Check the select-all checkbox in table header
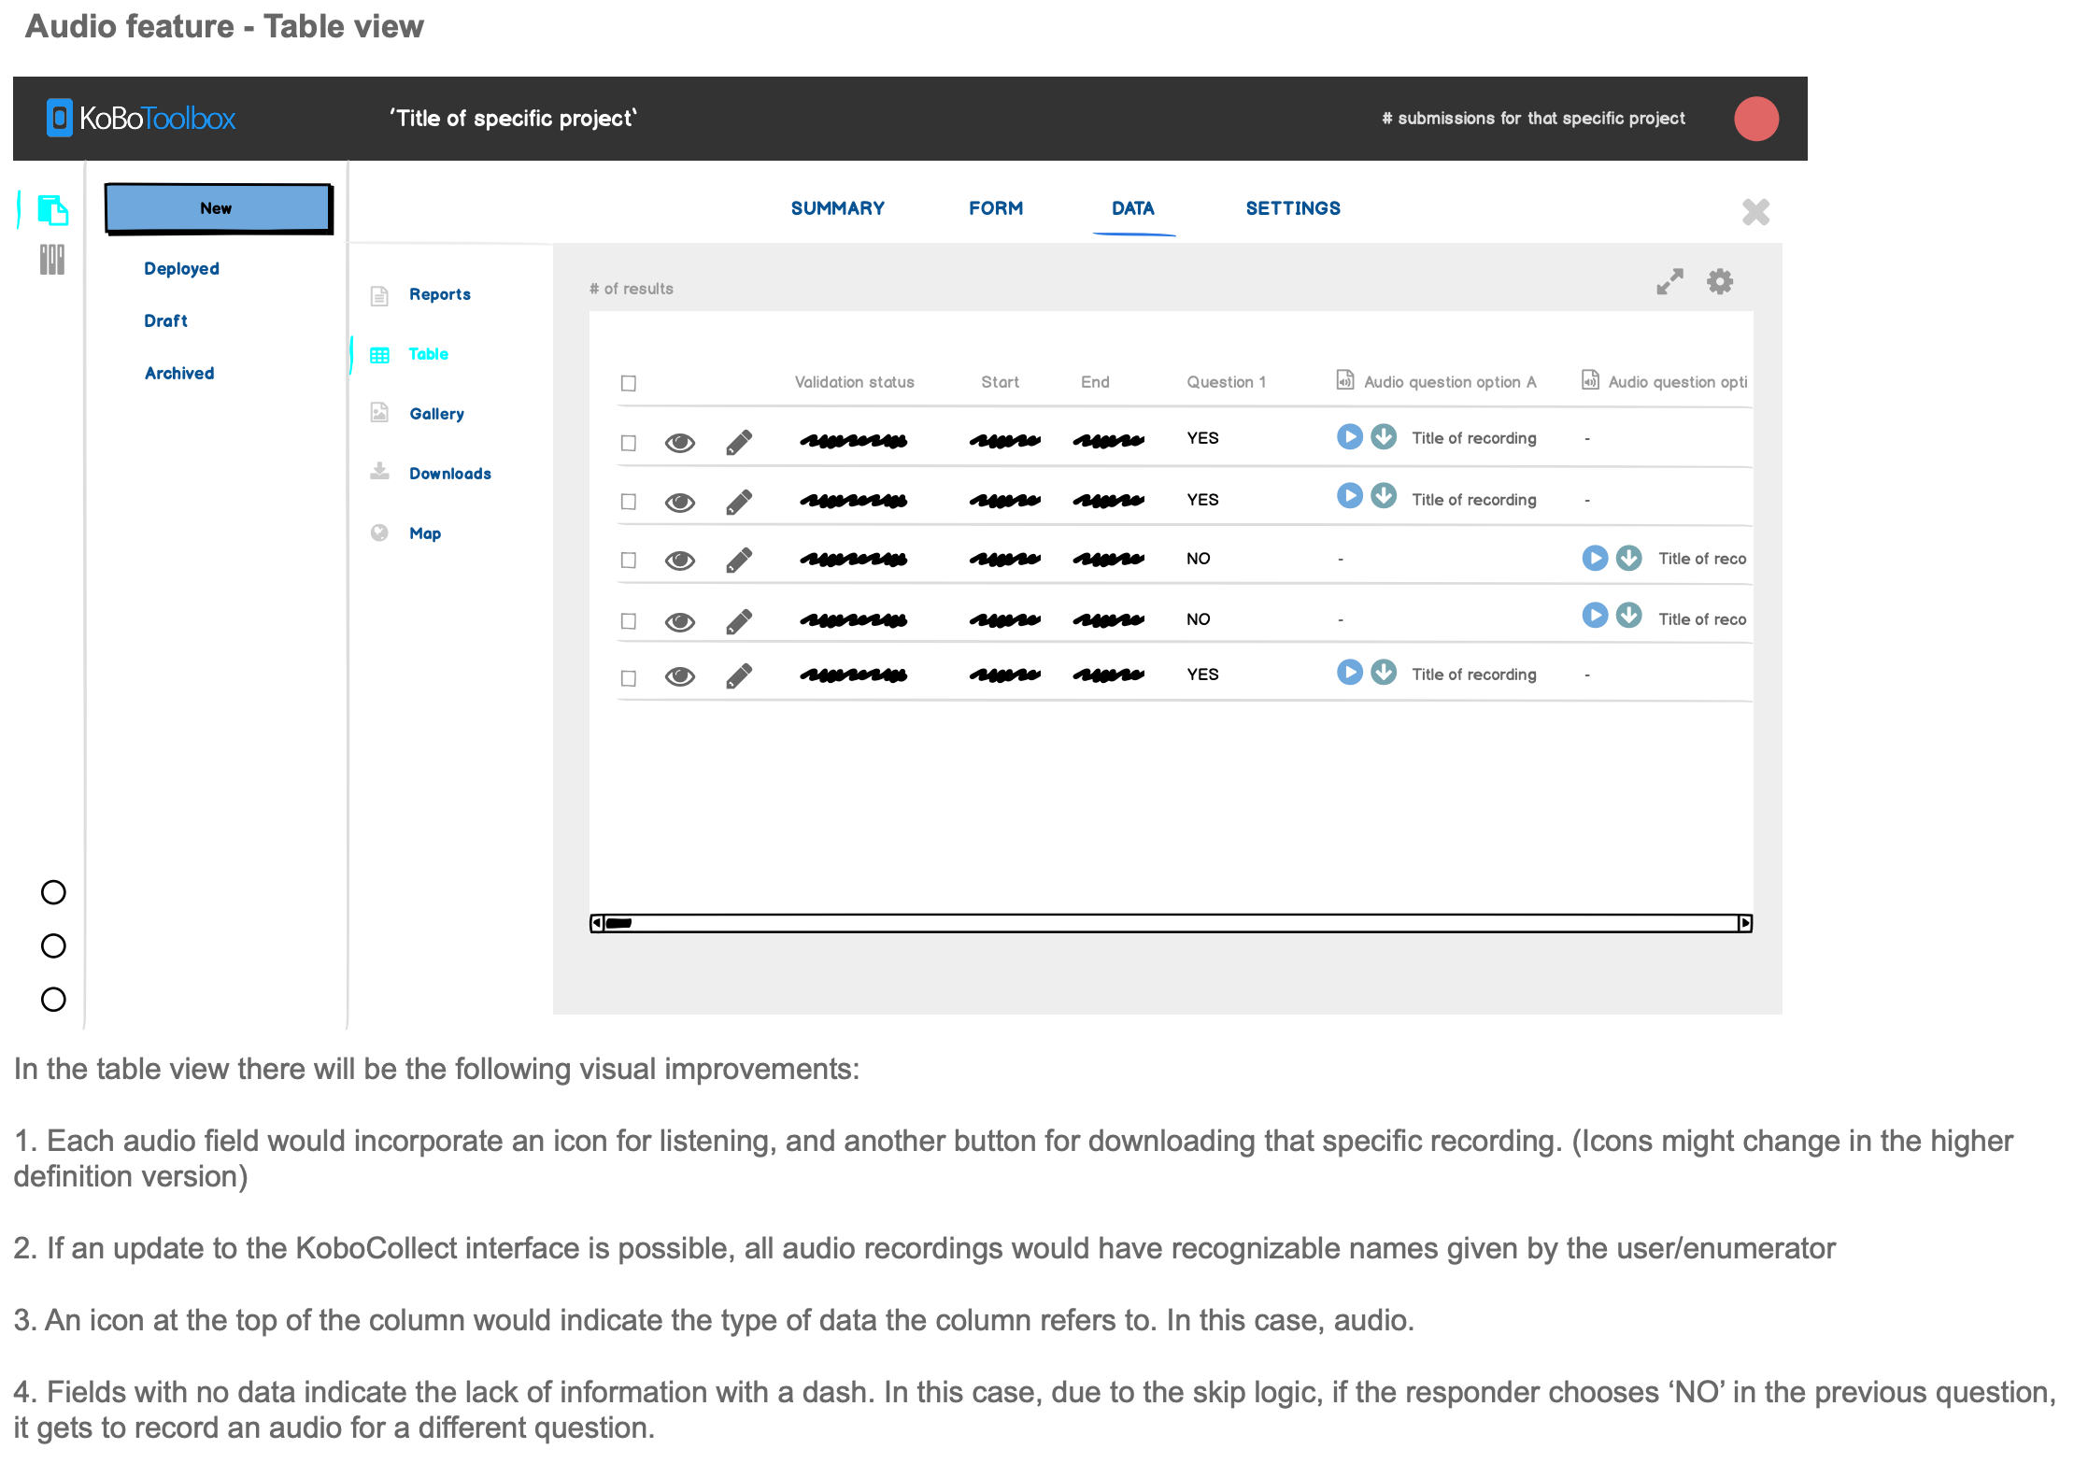The width and height of the screenshot is (2074, 1463). [x=628, y=383]
